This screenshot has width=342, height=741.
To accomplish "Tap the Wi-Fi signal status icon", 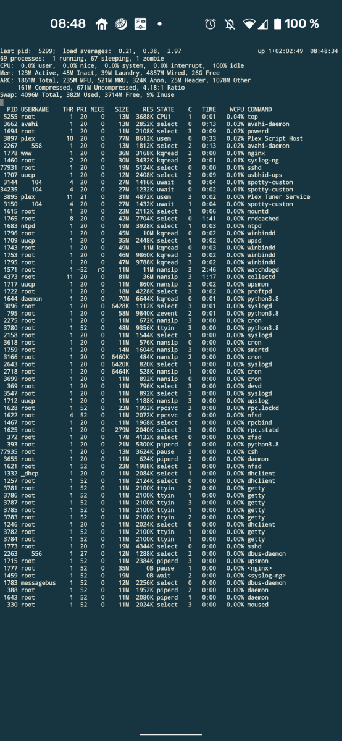I will click(x=249, y=24).
